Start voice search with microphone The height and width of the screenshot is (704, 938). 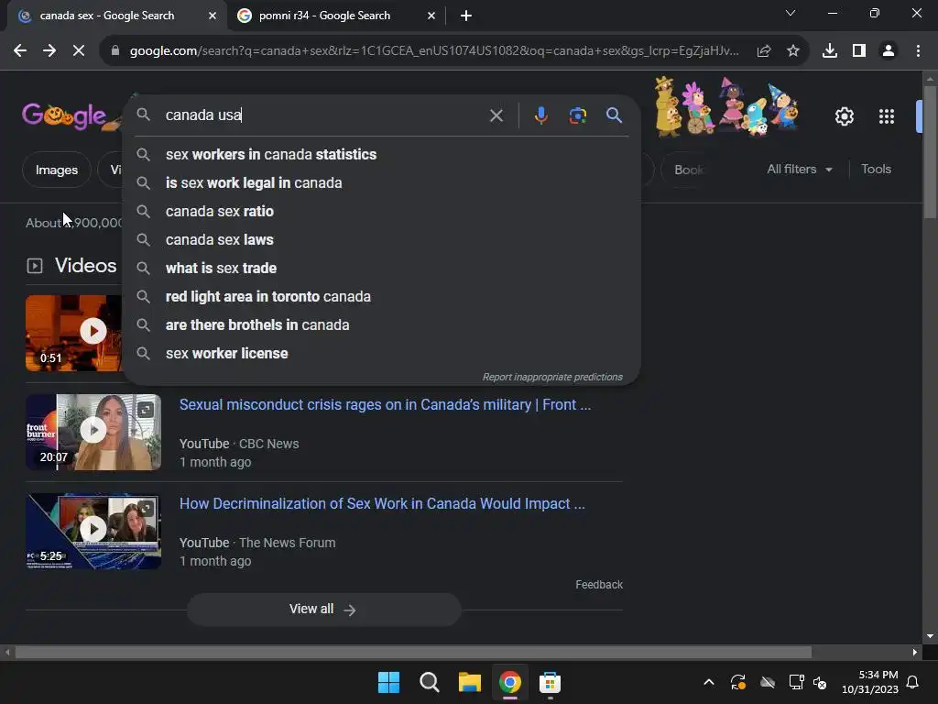pos(540,115)
